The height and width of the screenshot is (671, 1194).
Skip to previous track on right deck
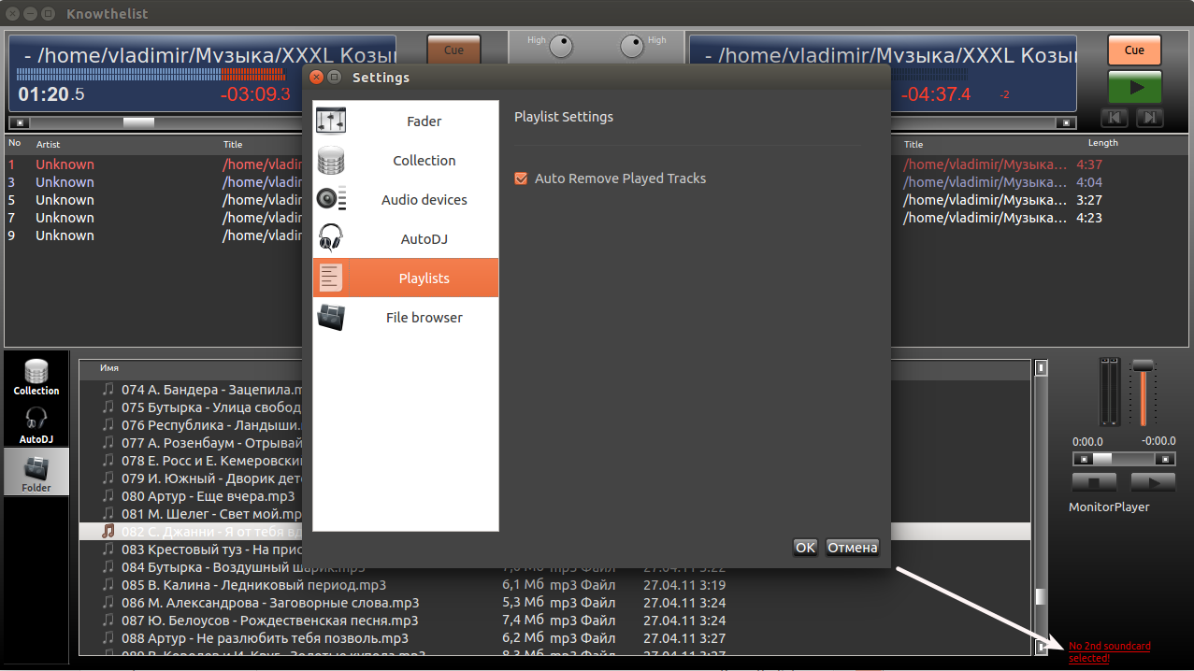1115,118
